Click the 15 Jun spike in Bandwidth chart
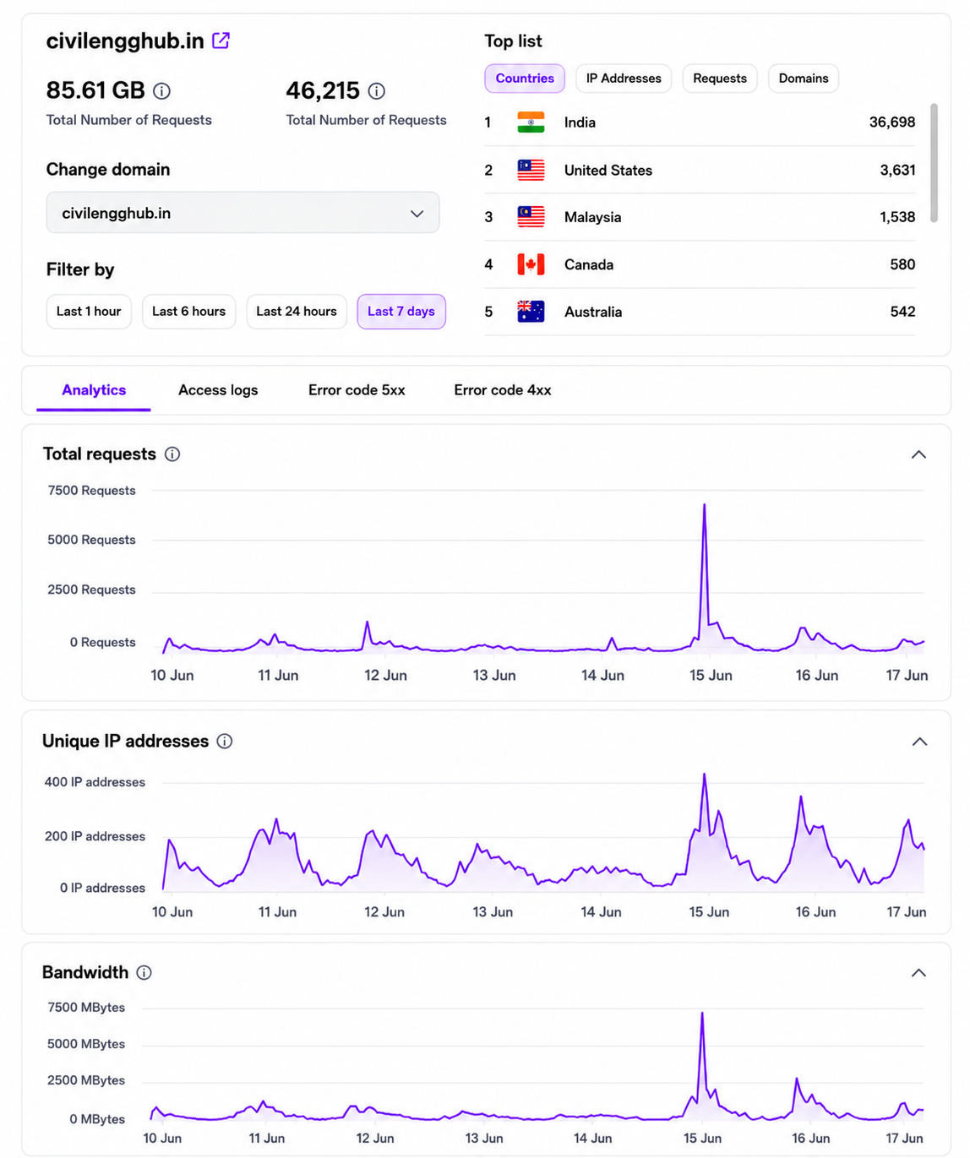The image size is (970, 1158). coord(701,1014)
